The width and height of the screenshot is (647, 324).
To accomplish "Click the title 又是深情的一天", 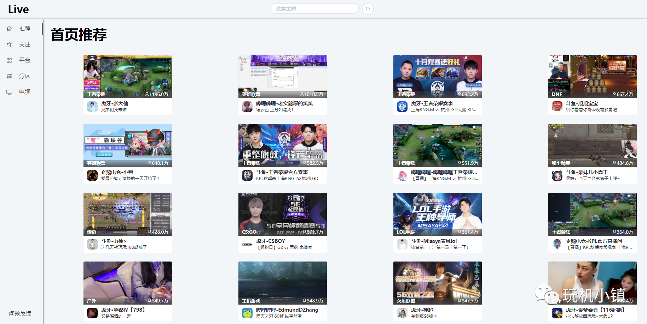I will [116, 316].
